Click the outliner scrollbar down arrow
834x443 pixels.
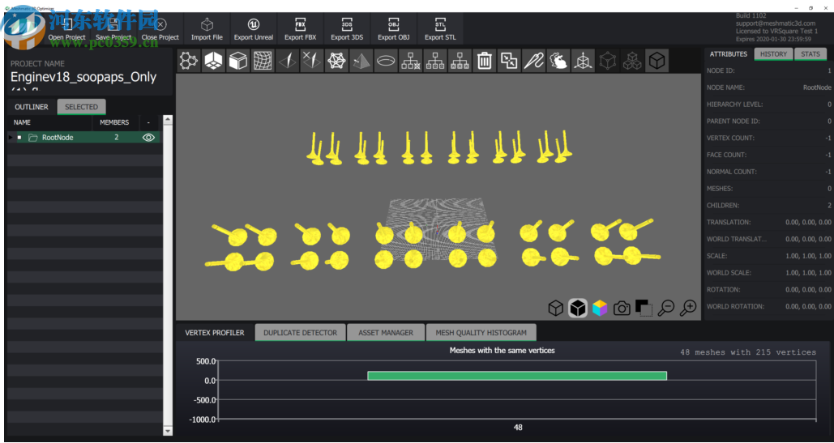click(168, 432)
